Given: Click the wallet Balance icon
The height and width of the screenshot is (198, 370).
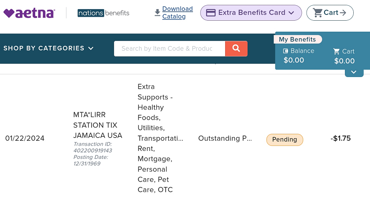Looking at the screenshot, I should 285,51.
